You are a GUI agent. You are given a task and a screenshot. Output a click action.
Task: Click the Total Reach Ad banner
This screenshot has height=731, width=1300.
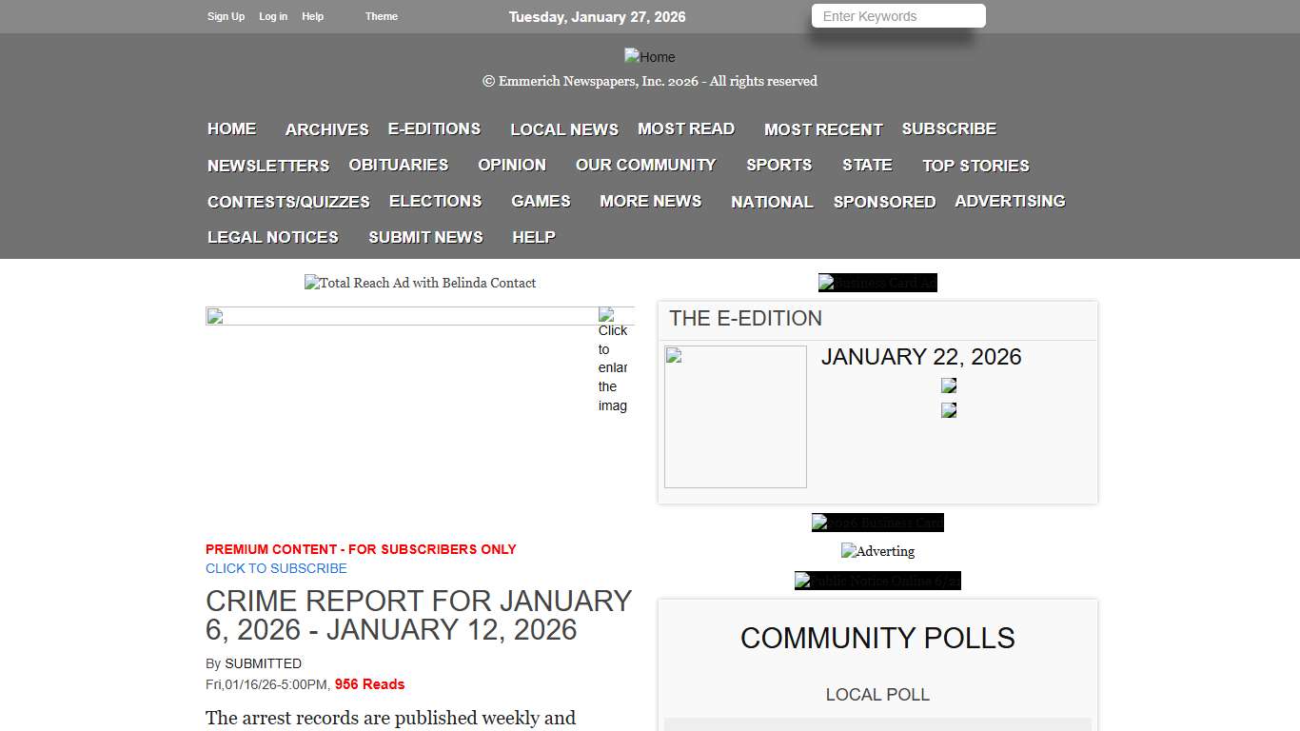(x=420, y=283)
